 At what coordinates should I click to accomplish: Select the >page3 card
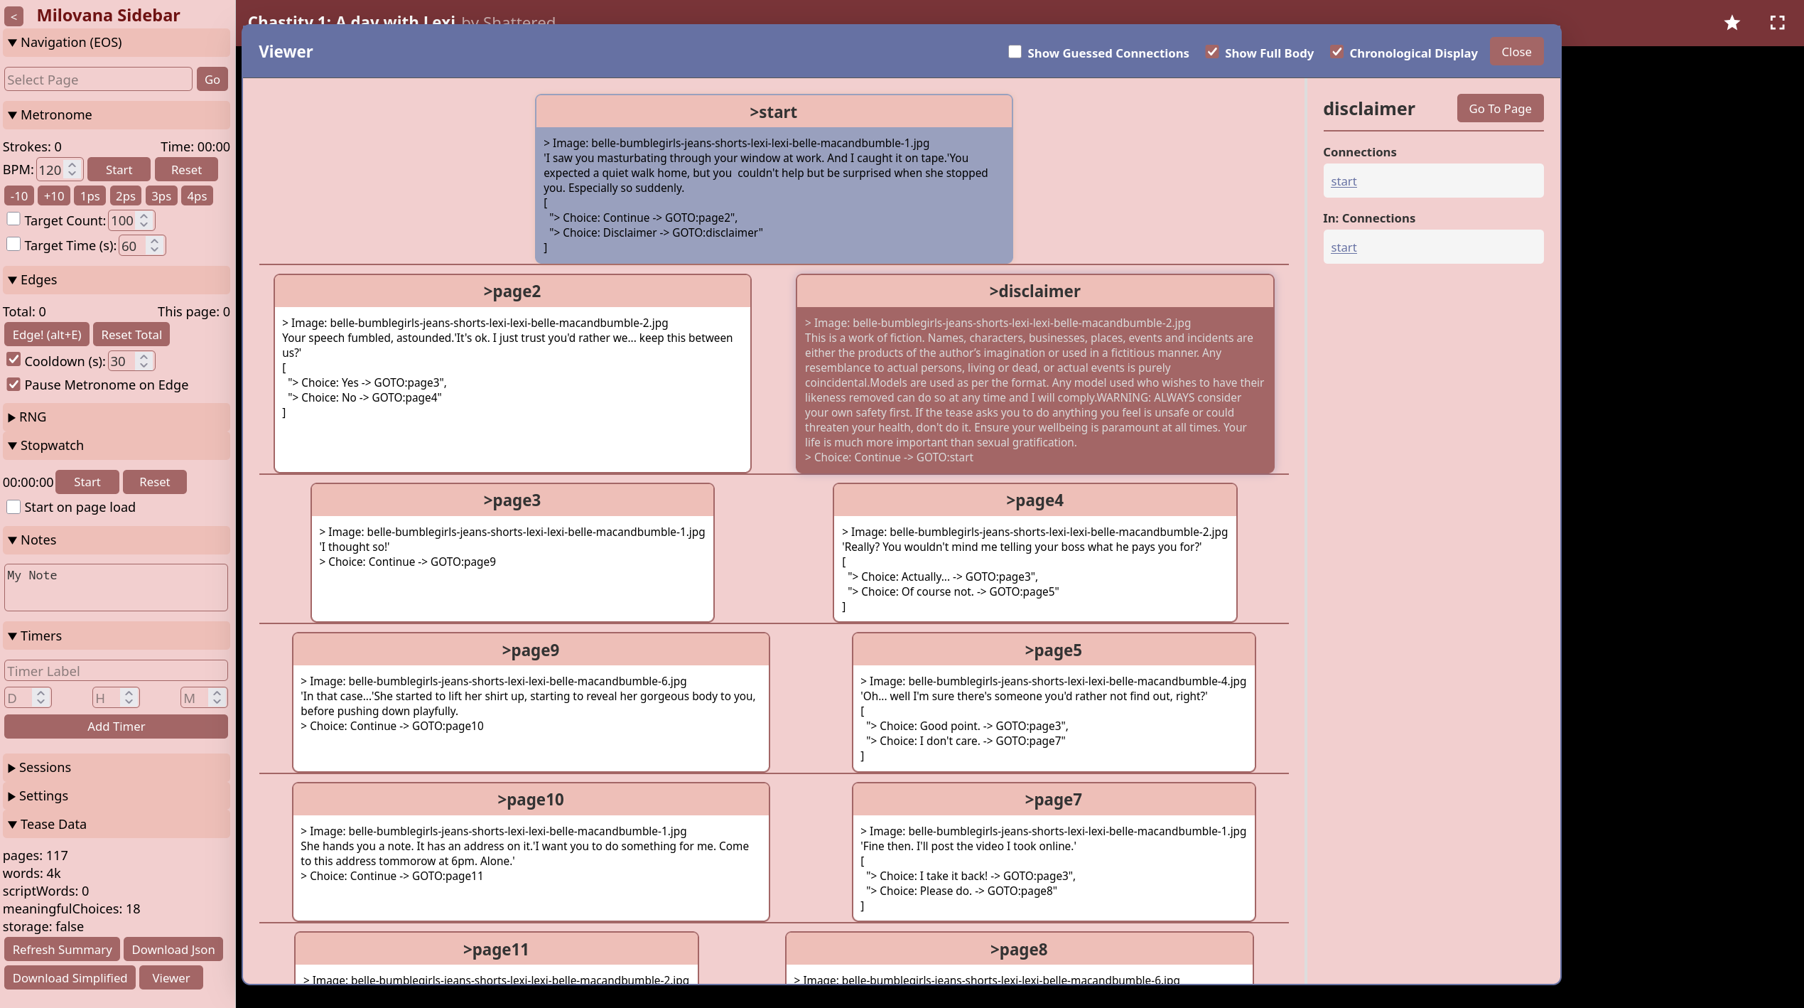click(x=512, y=552)
